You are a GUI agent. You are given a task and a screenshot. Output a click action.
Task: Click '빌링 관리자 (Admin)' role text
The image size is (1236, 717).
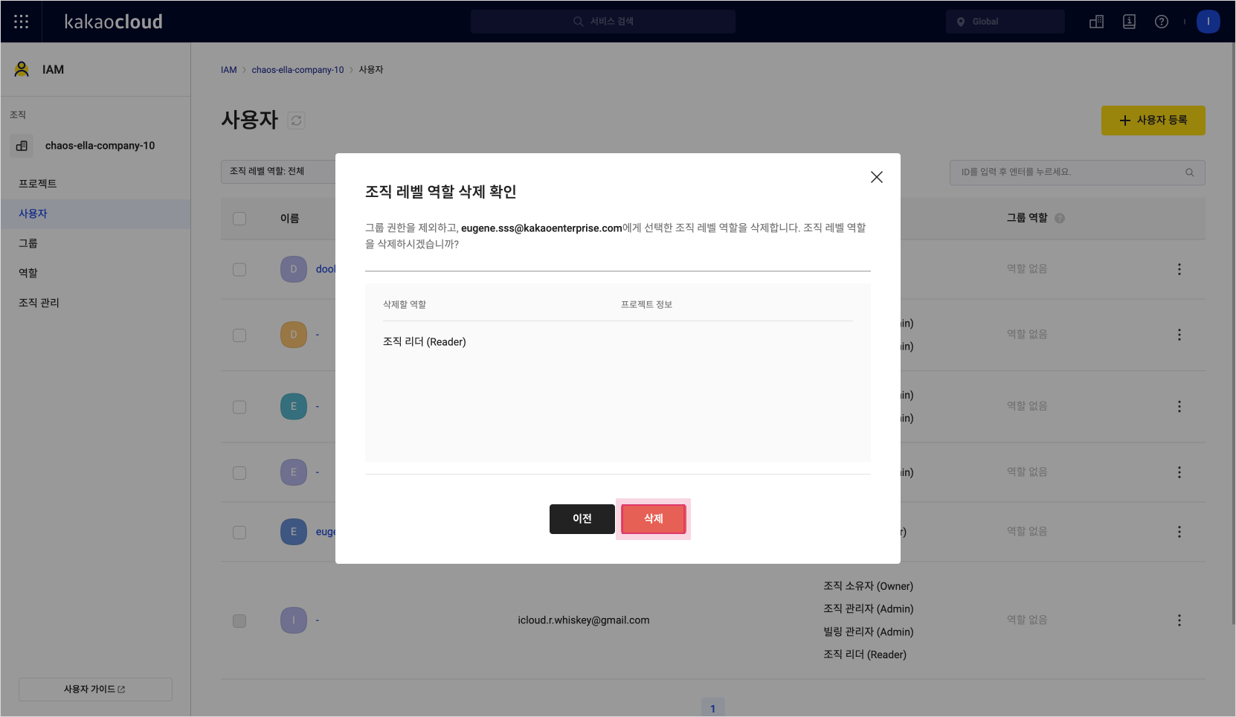point(869,631)
